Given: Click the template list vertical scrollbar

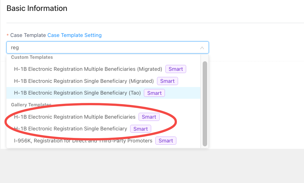Looking at the screenshot, I should tap(205, 104).
